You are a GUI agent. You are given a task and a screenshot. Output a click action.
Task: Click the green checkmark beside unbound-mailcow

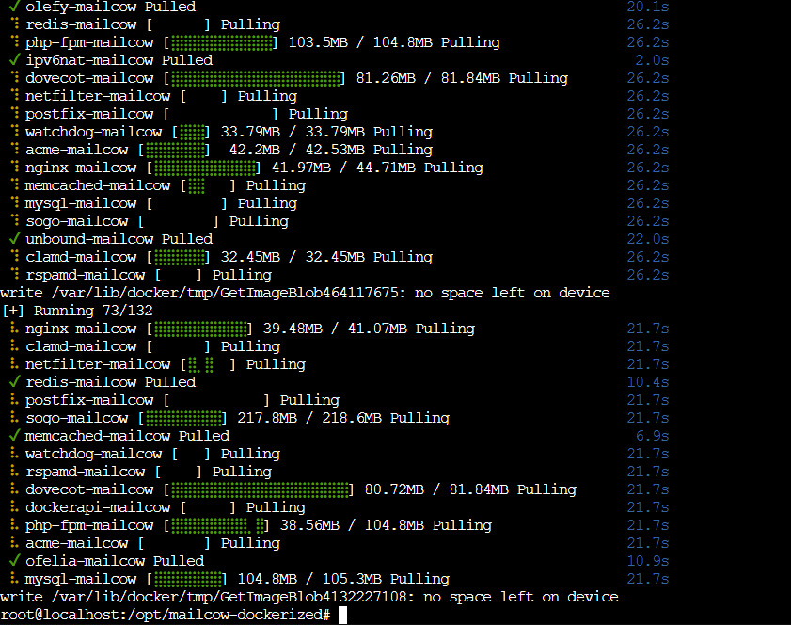click(15, 238)
